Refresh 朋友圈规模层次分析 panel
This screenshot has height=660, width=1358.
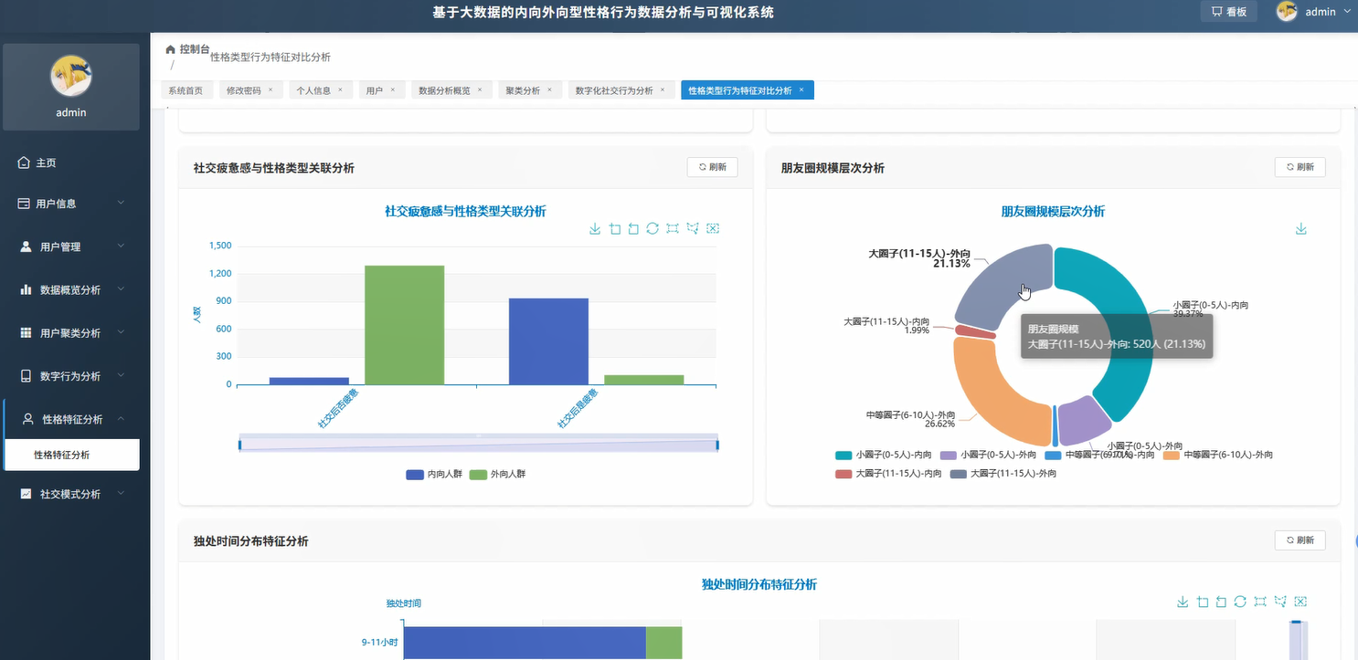click(1300, 167)
